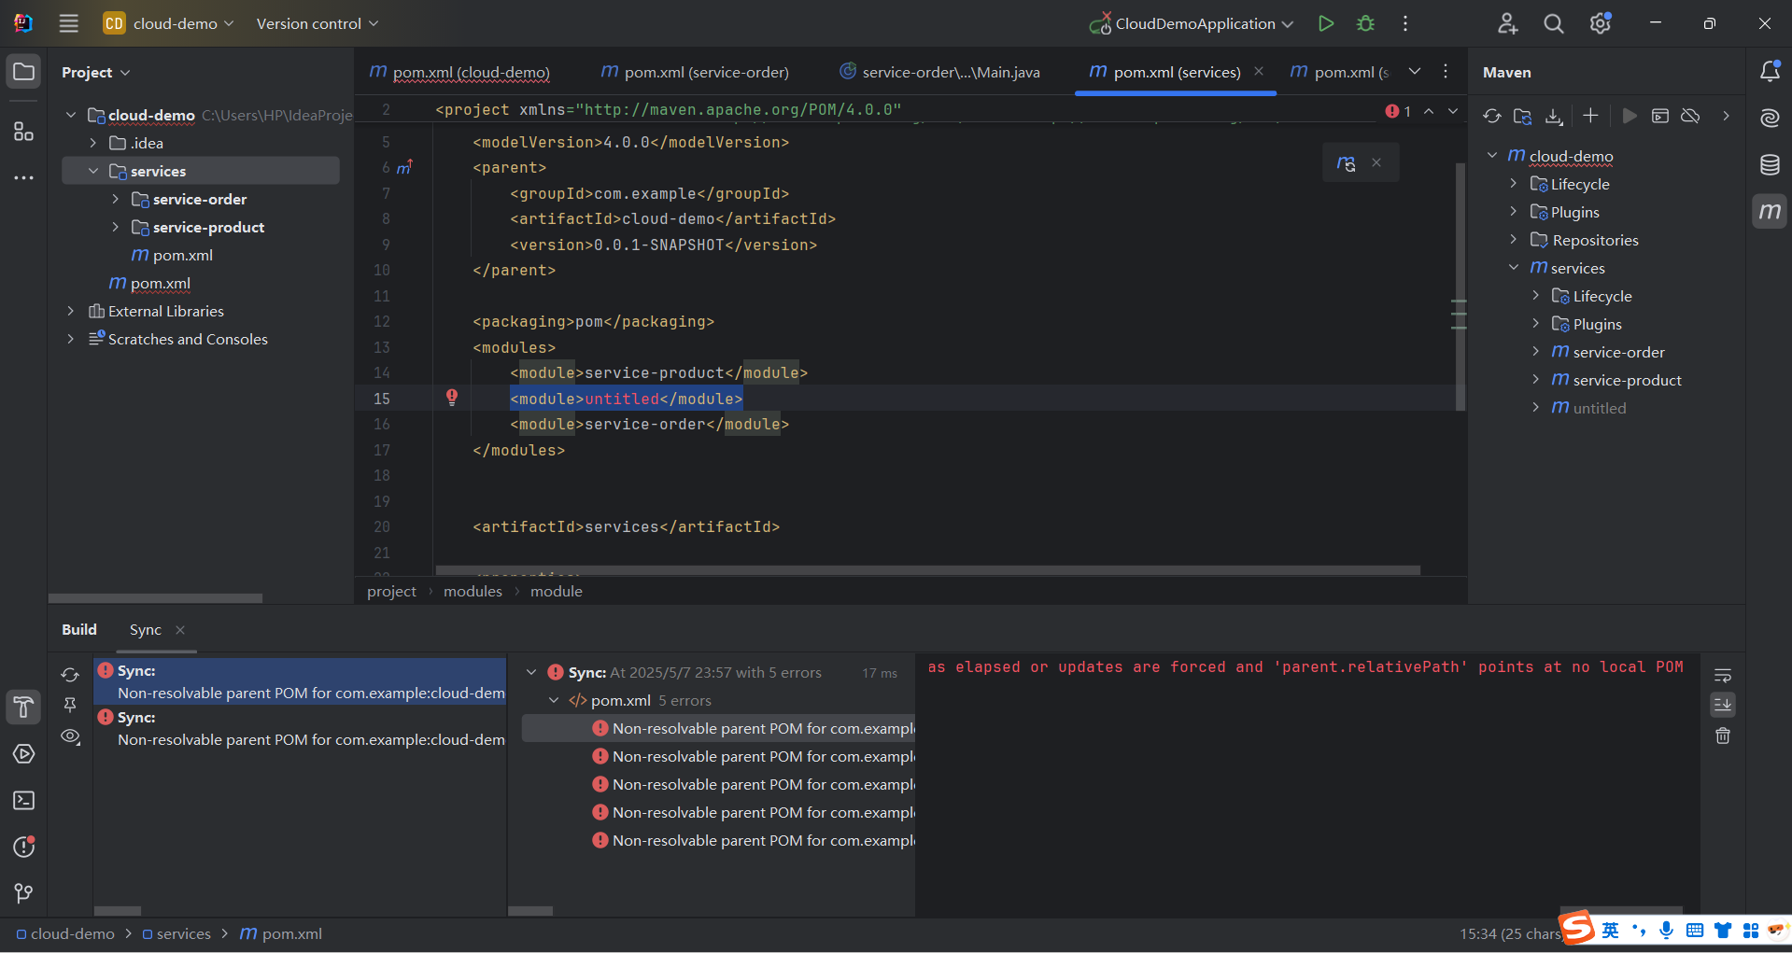
Task: Click the Project panel horizontal scrollbar
Action: [x=155, y=598]
